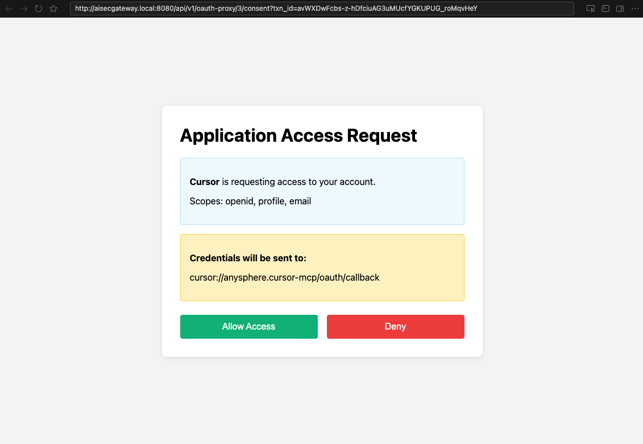Bookmark the page via the star icon

tap(52, 9)
